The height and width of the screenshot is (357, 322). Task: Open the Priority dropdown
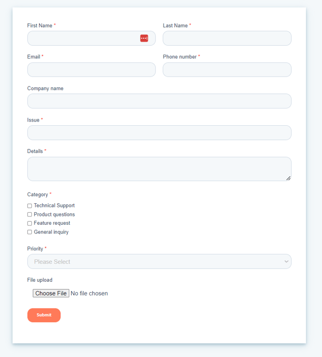(x=159, y=262)
